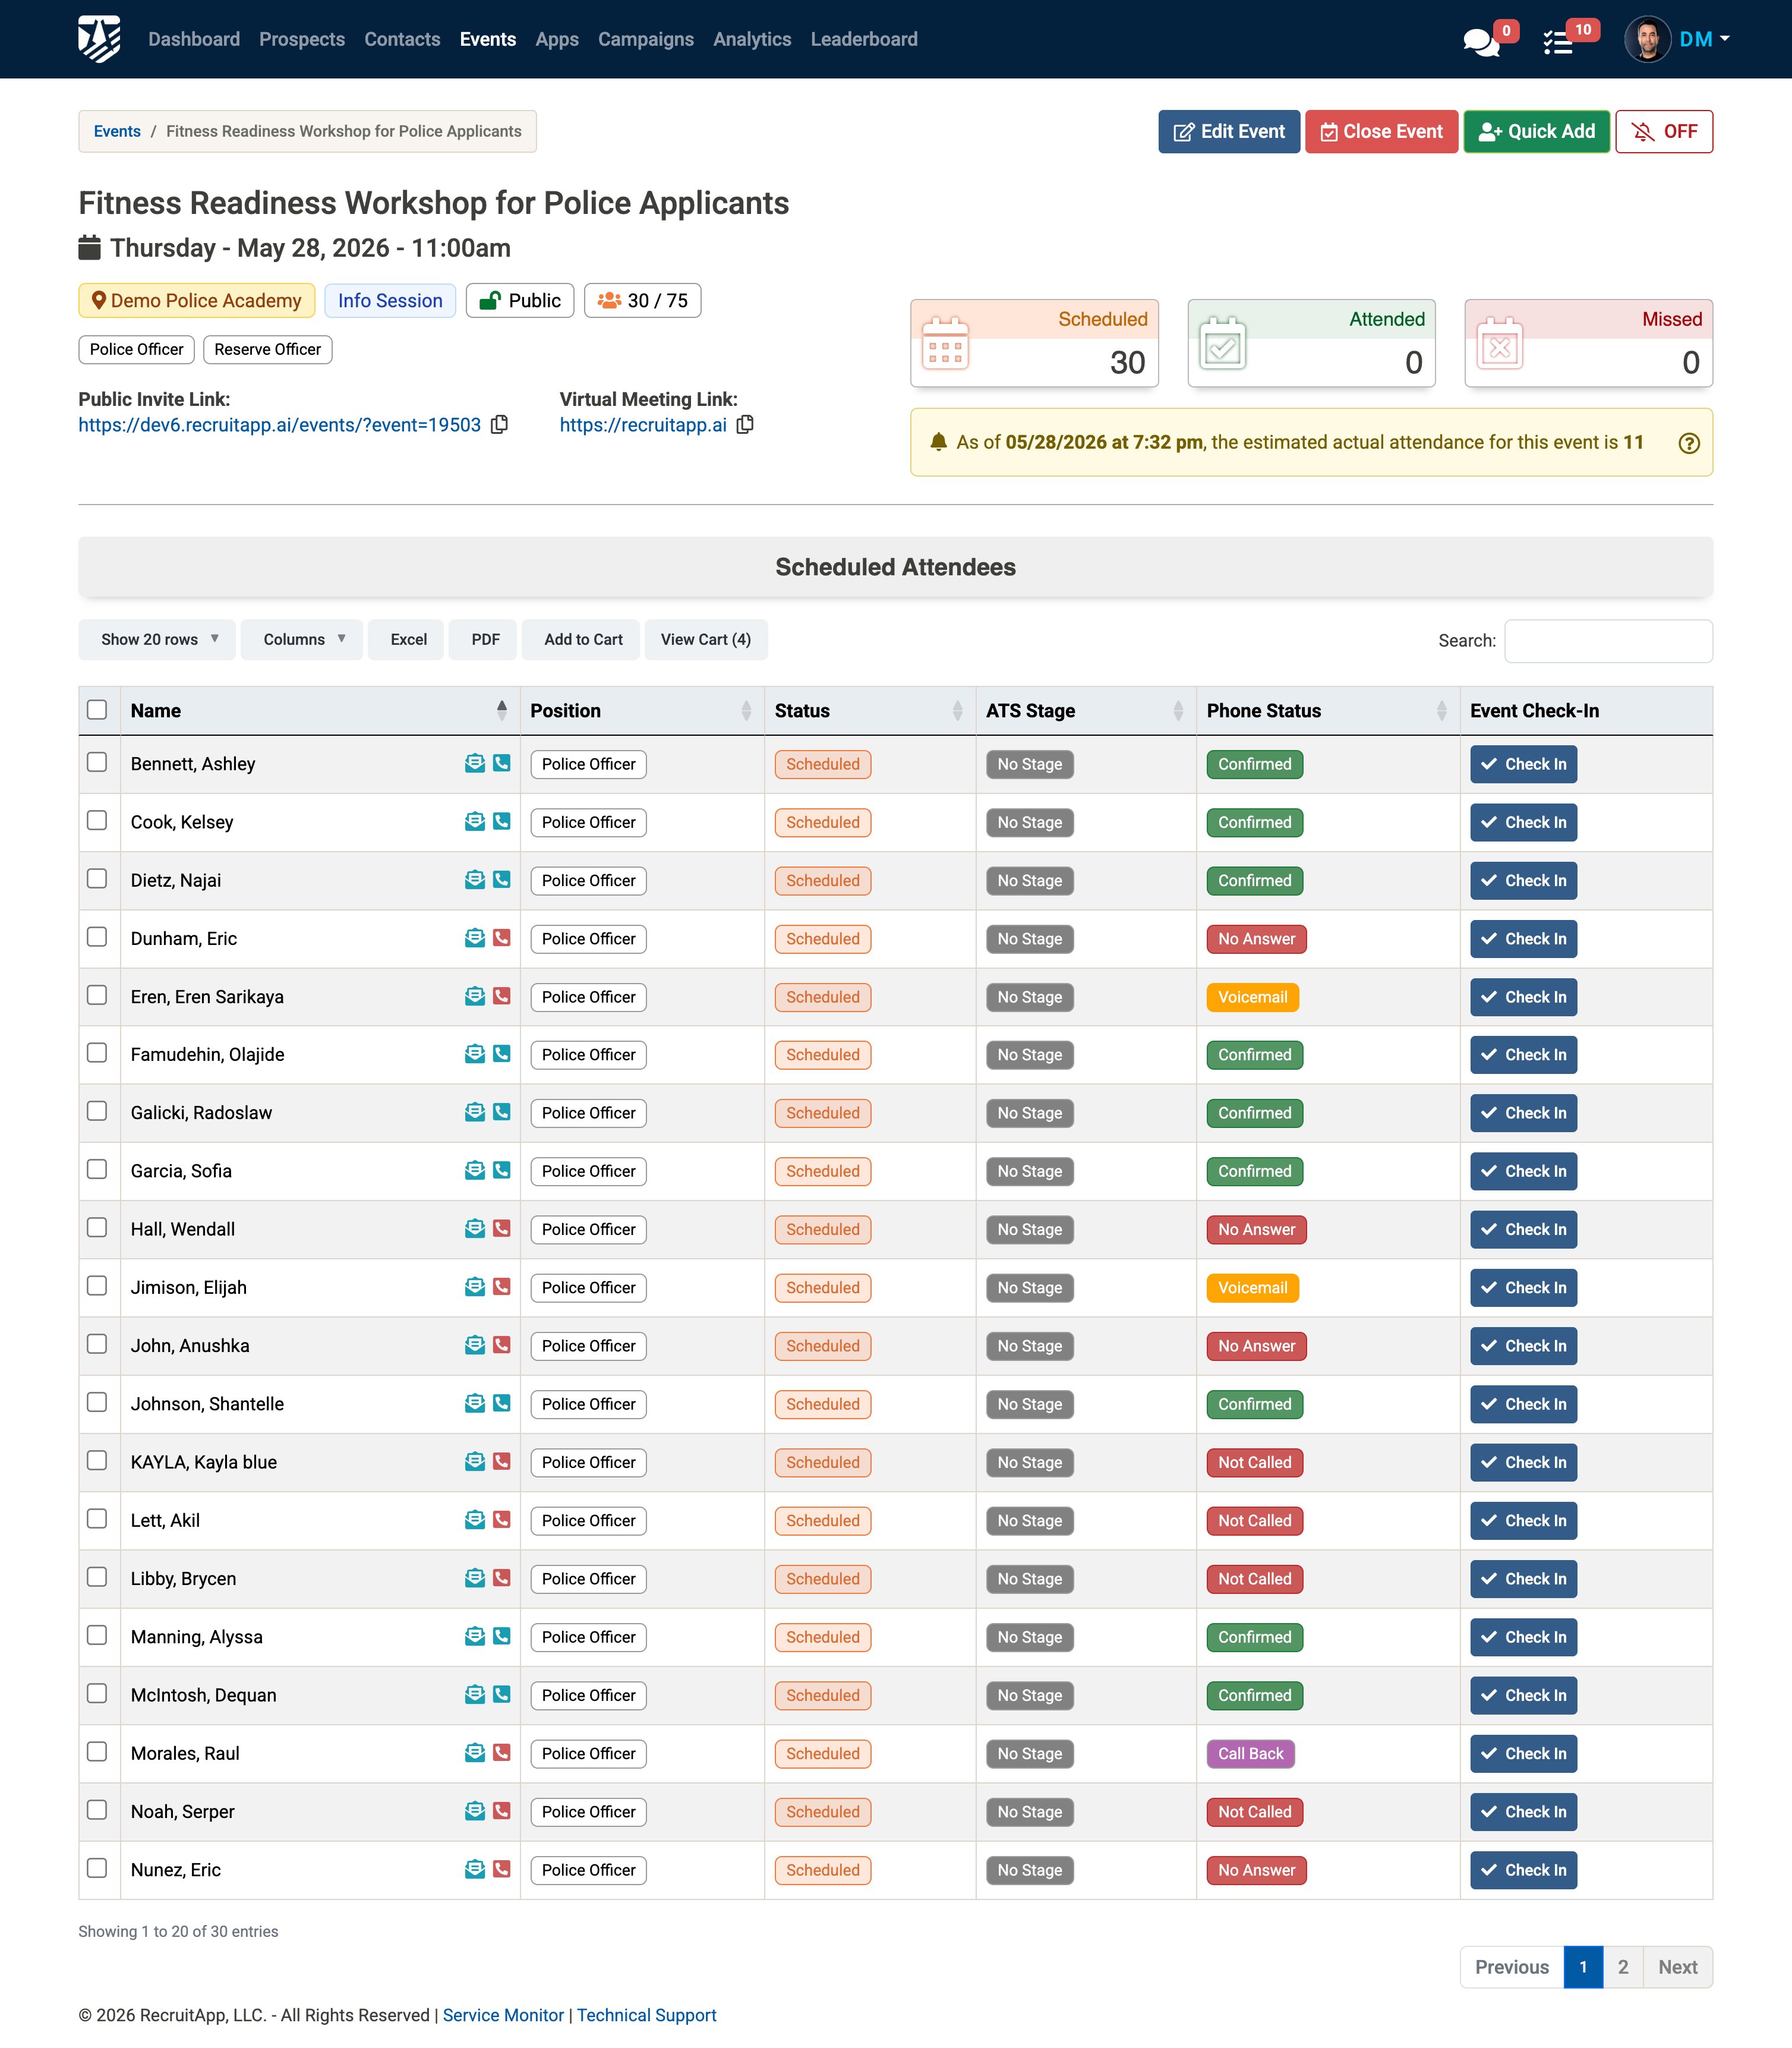Click phone icon for Nunez, Eric
The image size is (1792, 2048).
click(502, 1868)
